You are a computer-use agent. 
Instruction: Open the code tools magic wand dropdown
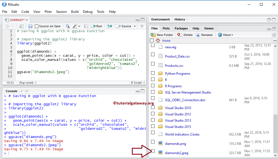(x=76, y=26)
